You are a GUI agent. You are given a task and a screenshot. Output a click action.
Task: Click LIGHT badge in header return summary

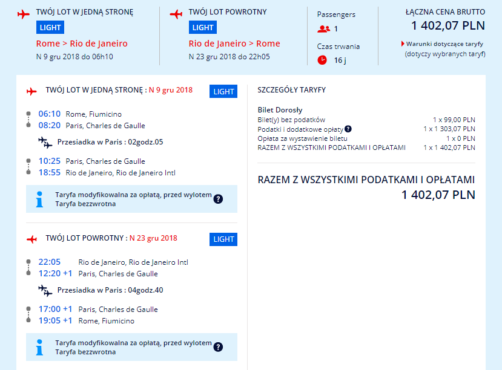point(203,27)
